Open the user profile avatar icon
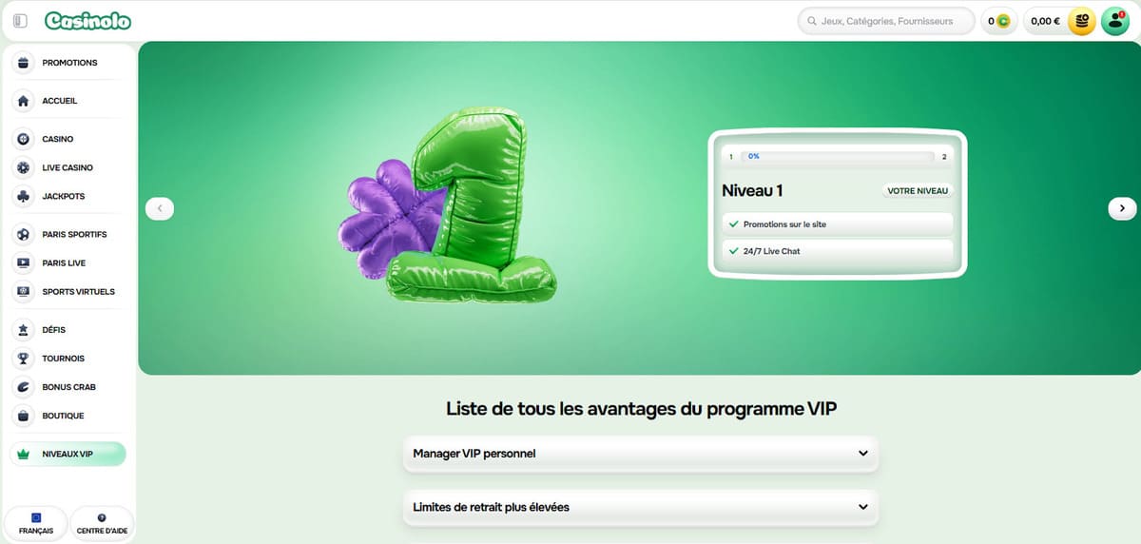The width and height of the screenshot is (1141, 544). click(1114, 21)
